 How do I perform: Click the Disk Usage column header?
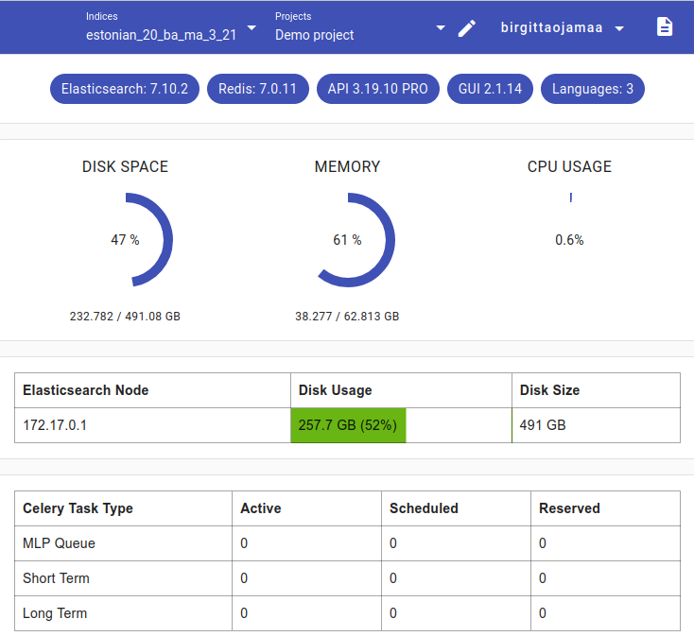pos(401,390)
